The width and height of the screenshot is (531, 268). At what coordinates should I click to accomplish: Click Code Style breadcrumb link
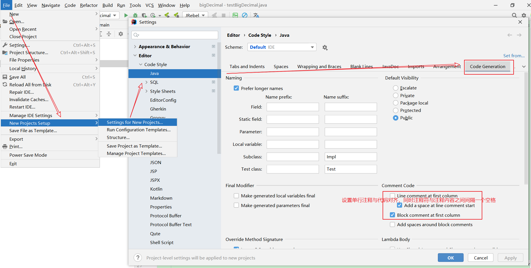coord(260,35)
